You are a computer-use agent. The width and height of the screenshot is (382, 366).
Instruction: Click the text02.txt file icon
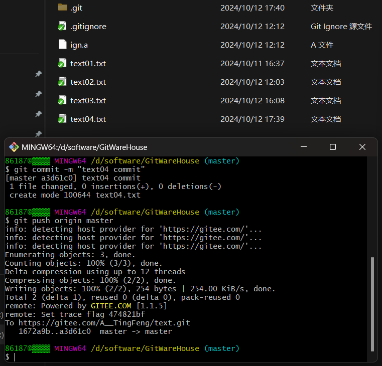tap(62, 82)
